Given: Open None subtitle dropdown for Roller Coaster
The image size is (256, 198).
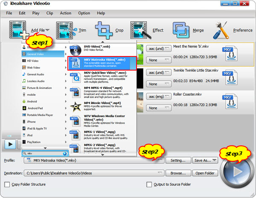Looking at the screenshot, I should pos(159,108).
